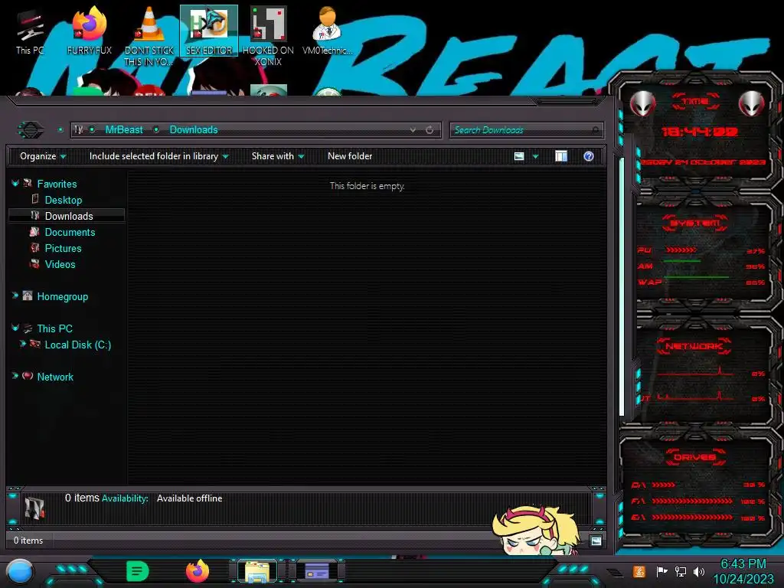Open the Java tray icon
The width and height of the screenshot is (784, 588).
coord(639,571)
